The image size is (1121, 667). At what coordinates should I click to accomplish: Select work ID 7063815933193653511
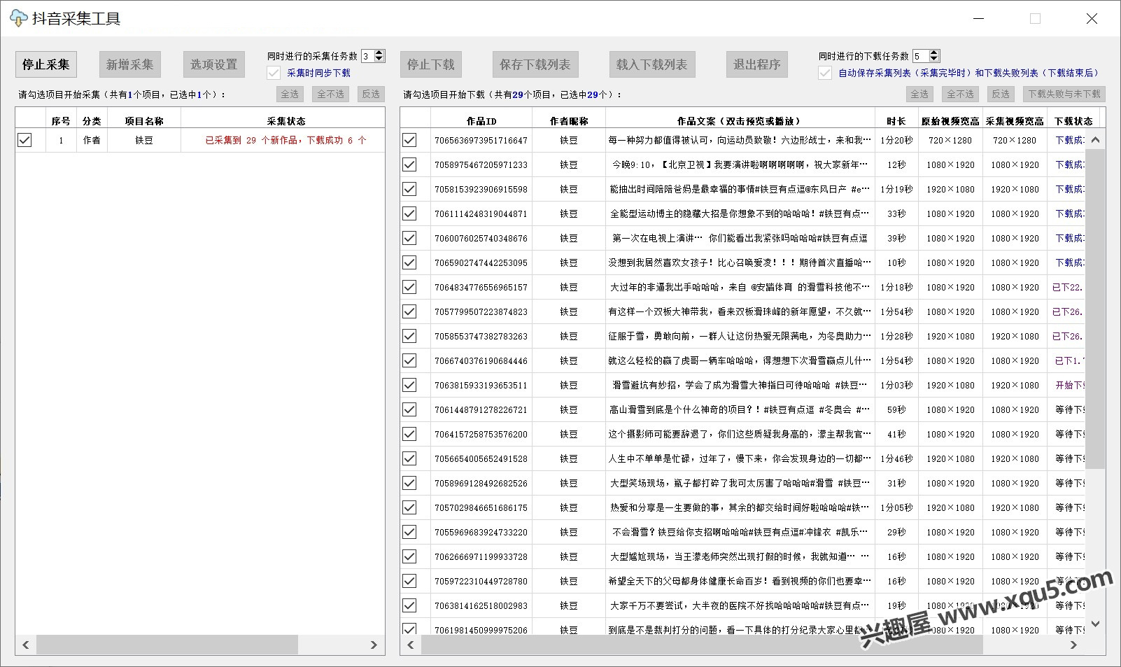pos(481,385)
